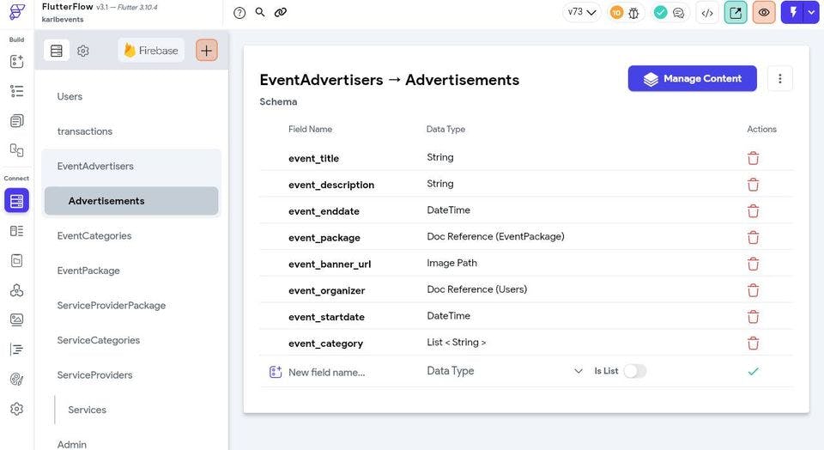The width and height of the screenshot is (824, 450).
Task: Toggle the preview eye icon
Action: tap(764, 13)
